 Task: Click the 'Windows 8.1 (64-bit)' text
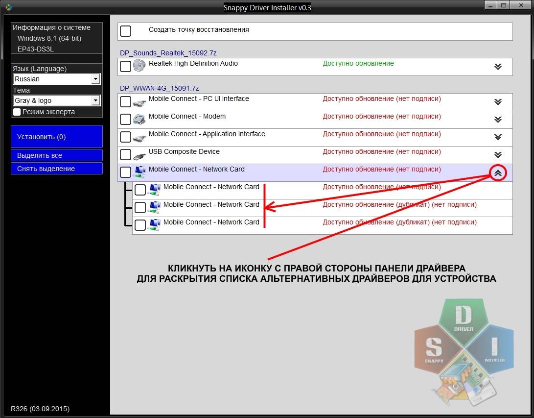[49, 38]
